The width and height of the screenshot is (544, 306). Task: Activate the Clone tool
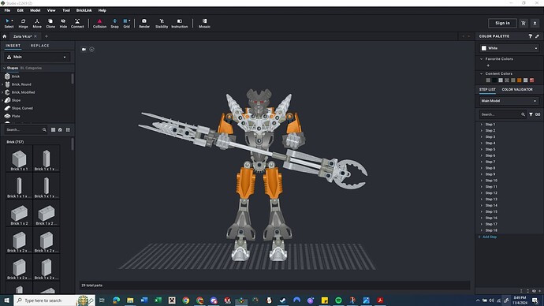point(50,23)
